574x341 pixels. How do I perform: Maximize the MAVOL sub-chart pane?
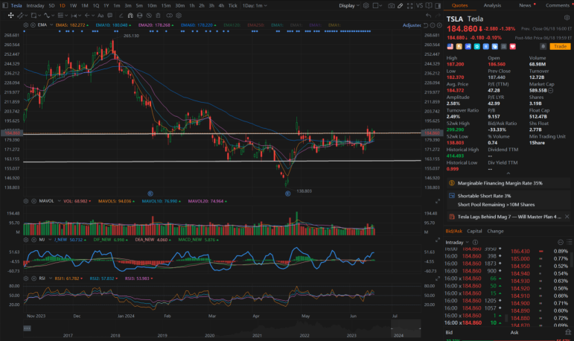pos(438,202)
